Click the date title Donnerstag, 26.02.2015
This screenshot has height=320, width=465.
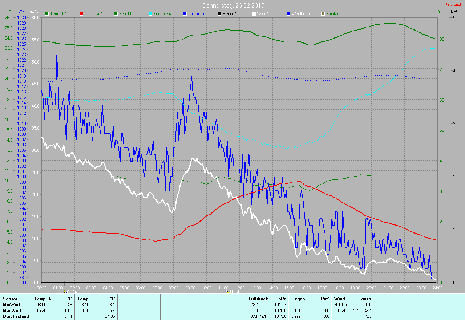coord(233,5)
